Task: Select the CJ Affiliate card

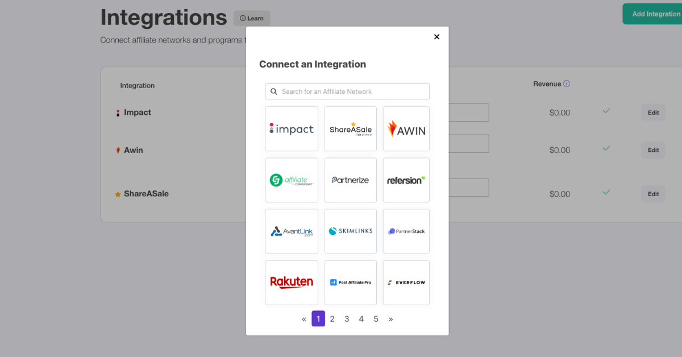Action: (292, 180)
